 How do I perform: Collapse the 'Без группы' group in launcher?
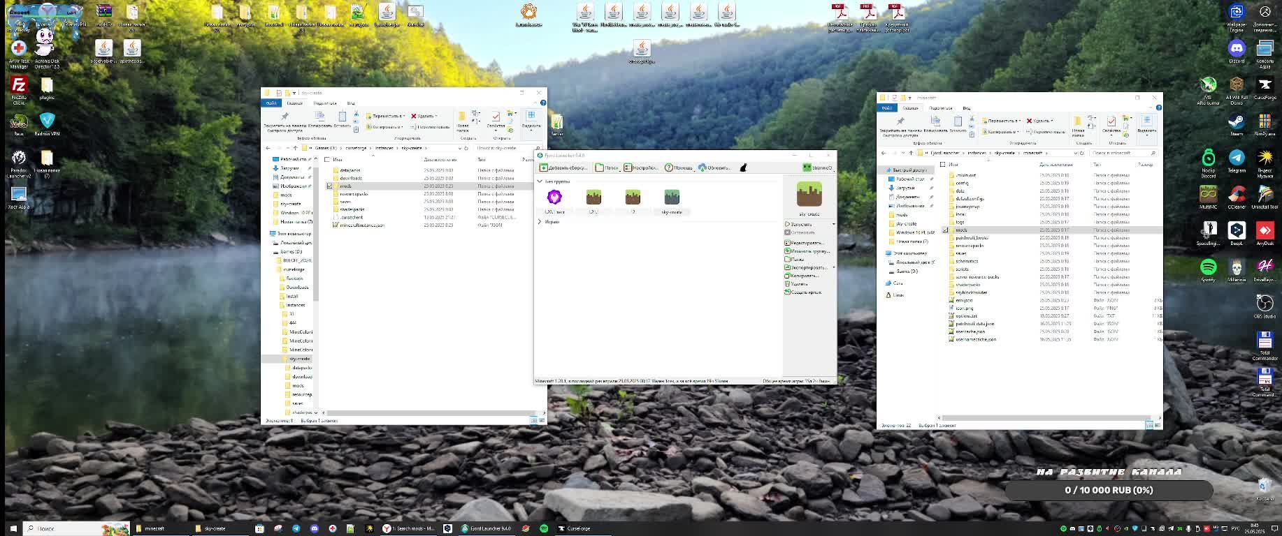pyautogui.click(x=540, y=181)
